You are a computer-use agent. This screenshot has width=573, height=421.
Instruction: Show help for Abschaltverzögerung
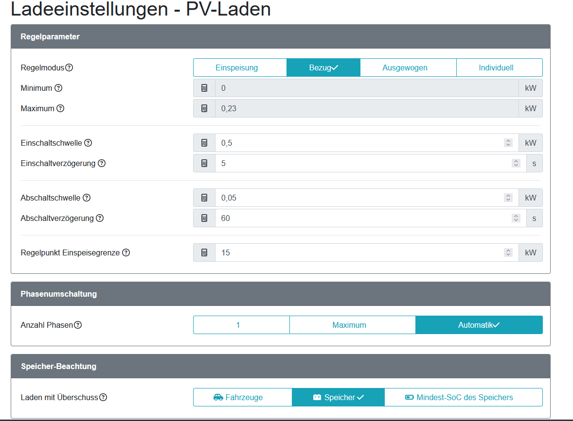tap(100, 218)
